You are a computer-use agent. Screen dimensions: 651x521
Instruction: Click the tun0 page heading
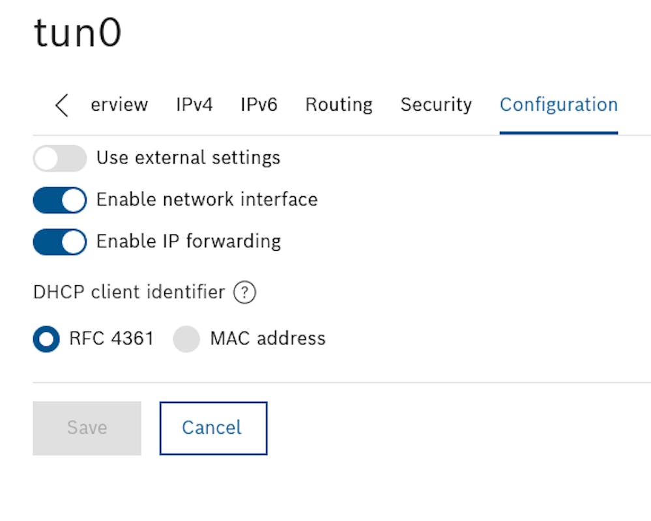(78, 33)
